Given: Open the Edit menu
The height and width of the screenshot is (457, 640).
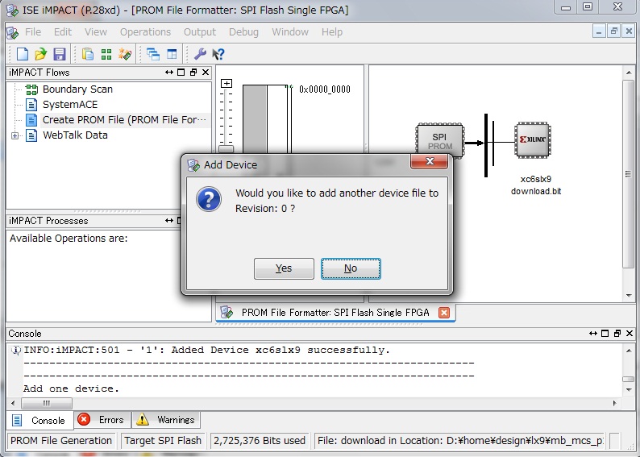Looking at the screenshot, I should [62, 31].
